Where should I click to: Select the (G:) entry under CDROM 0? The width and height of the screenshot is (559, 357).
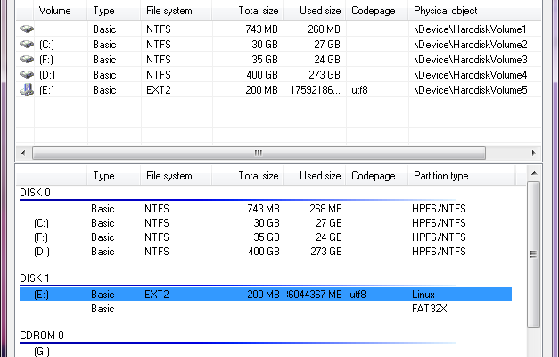pyautogui.click(x=43, y=353)
